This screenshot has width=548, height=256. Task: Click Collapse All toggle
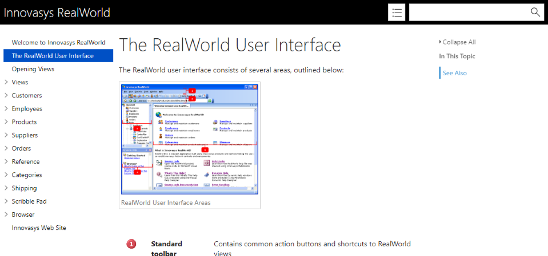457,42
